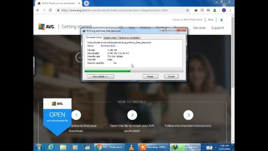This screenshot has height=151, width=268.
Task: Open the Chrome profile avatar
Action: click(x=224, y=10)
